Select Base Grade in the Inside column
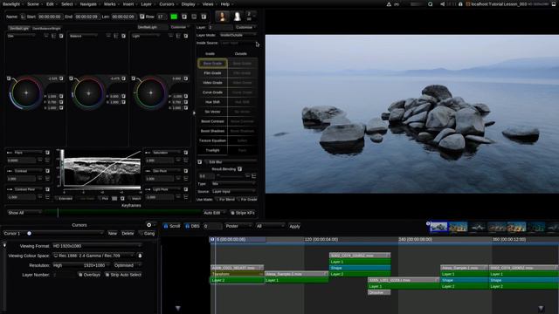559x314 pixels. 212,64
